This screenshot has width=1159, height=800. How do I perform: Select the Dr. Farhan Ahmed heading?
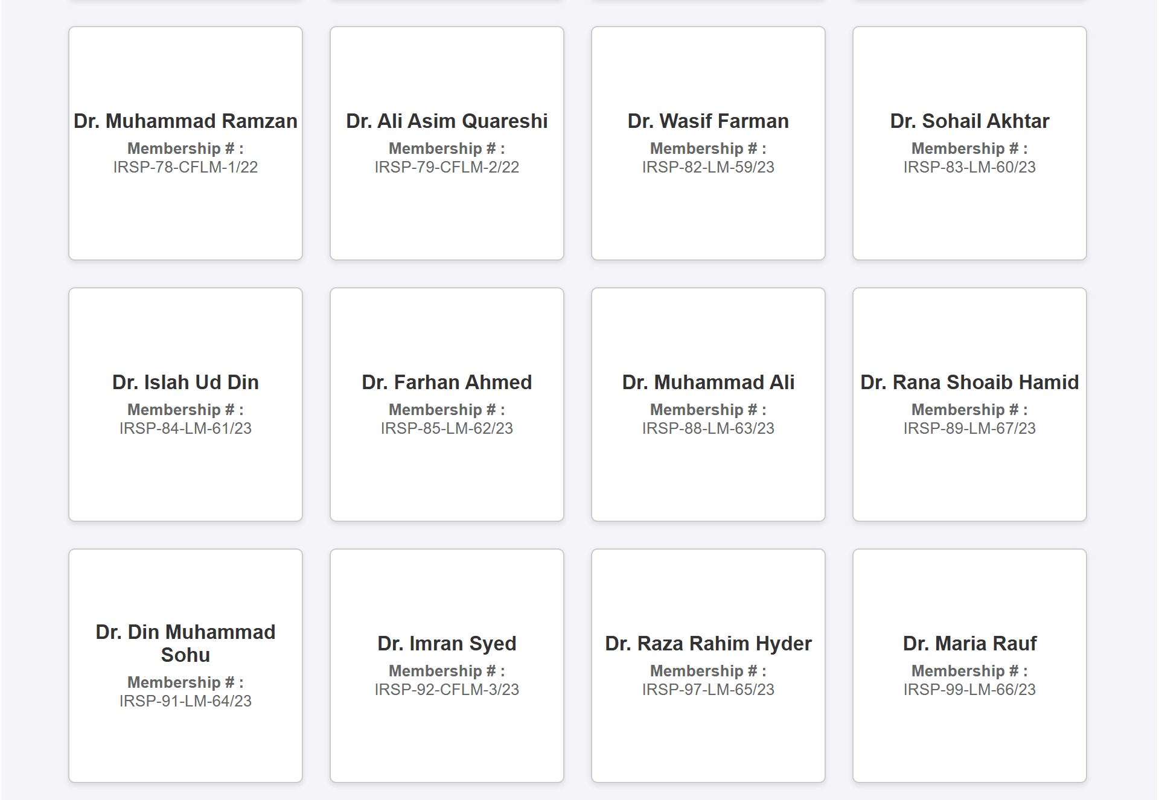[447, 383]
